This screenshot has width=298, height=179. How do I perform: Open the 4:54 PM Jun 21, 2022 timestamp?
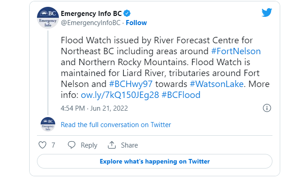tap(94, 108)
